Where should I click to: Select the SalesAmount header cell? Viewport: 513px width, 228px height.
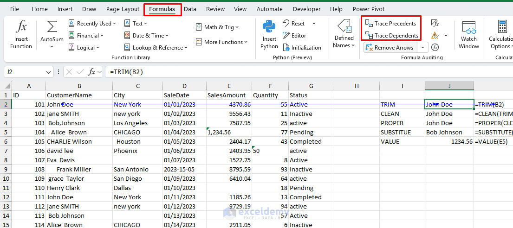[x=229, y=95]
